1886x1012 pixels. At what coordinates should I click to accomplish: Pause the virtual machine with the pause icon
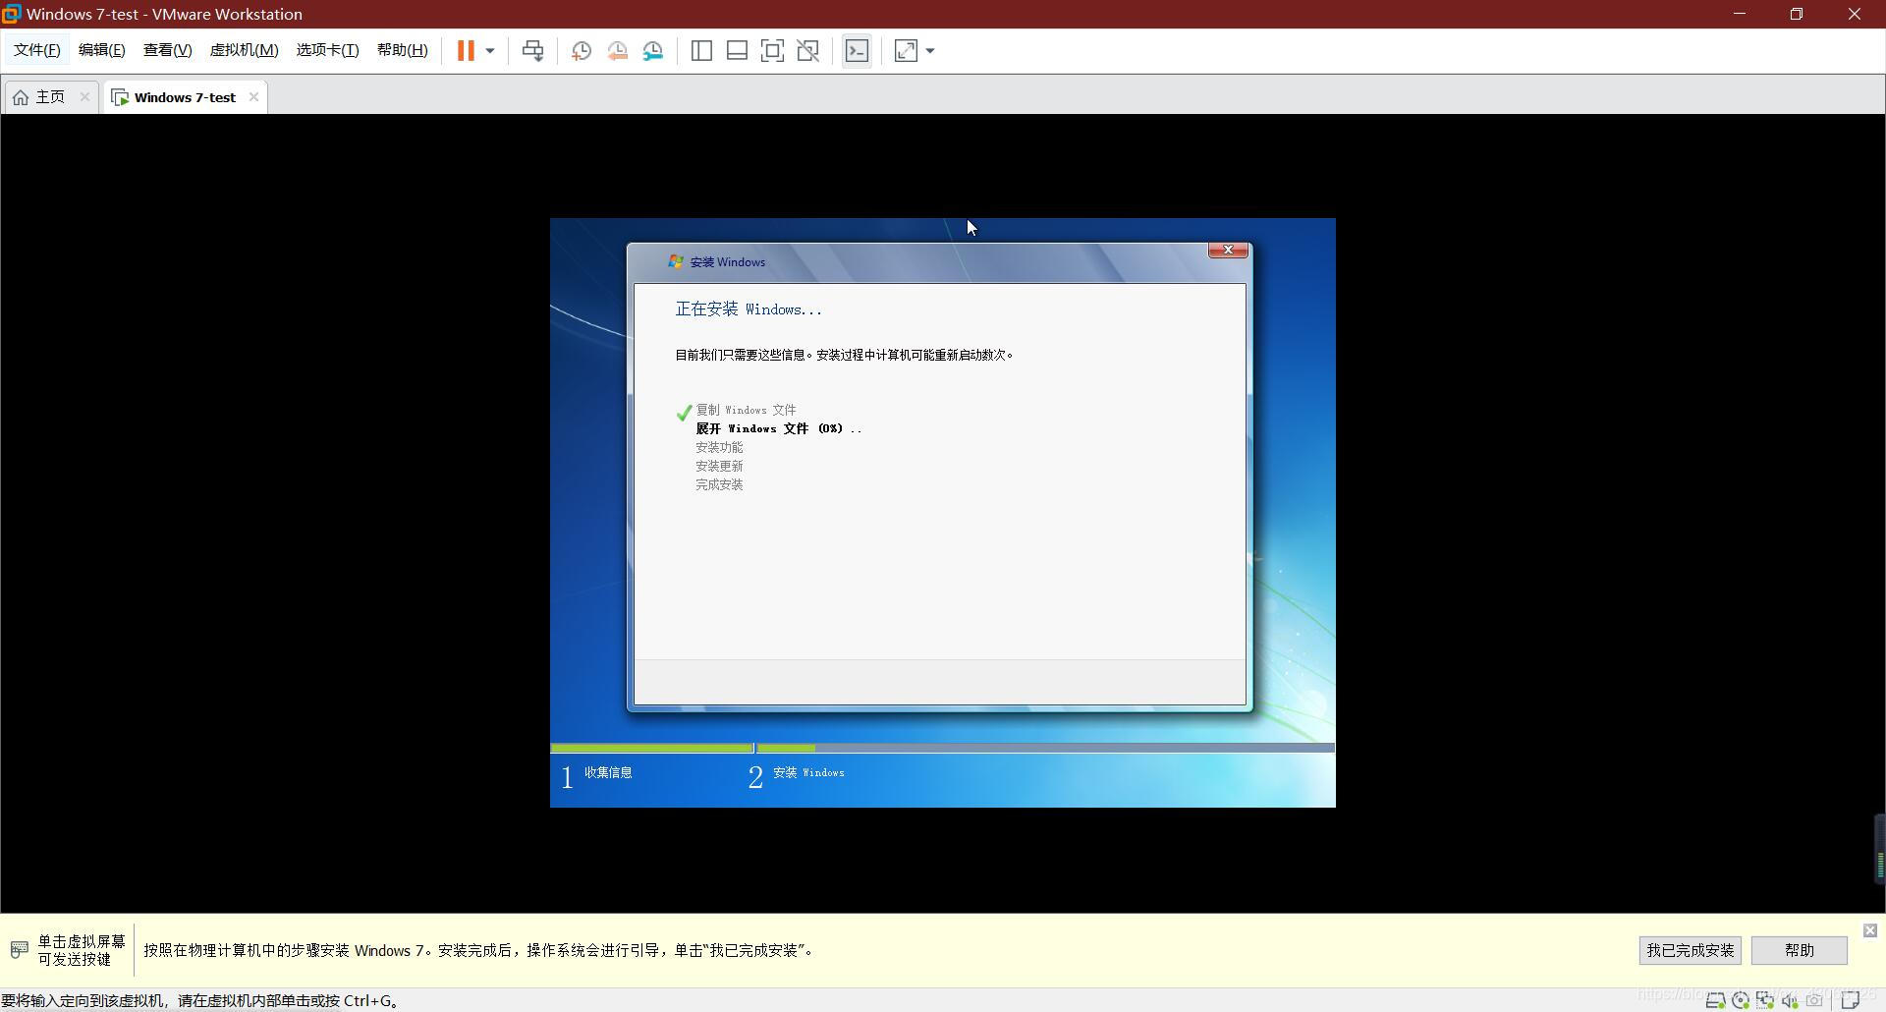466,51
